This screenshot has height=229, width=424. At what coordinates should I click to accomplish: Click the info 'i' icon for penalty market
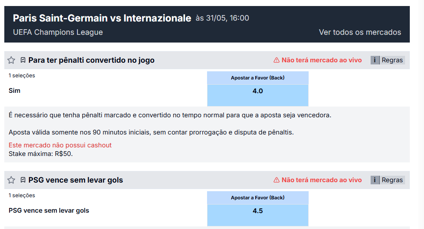(x=375, y=60)
